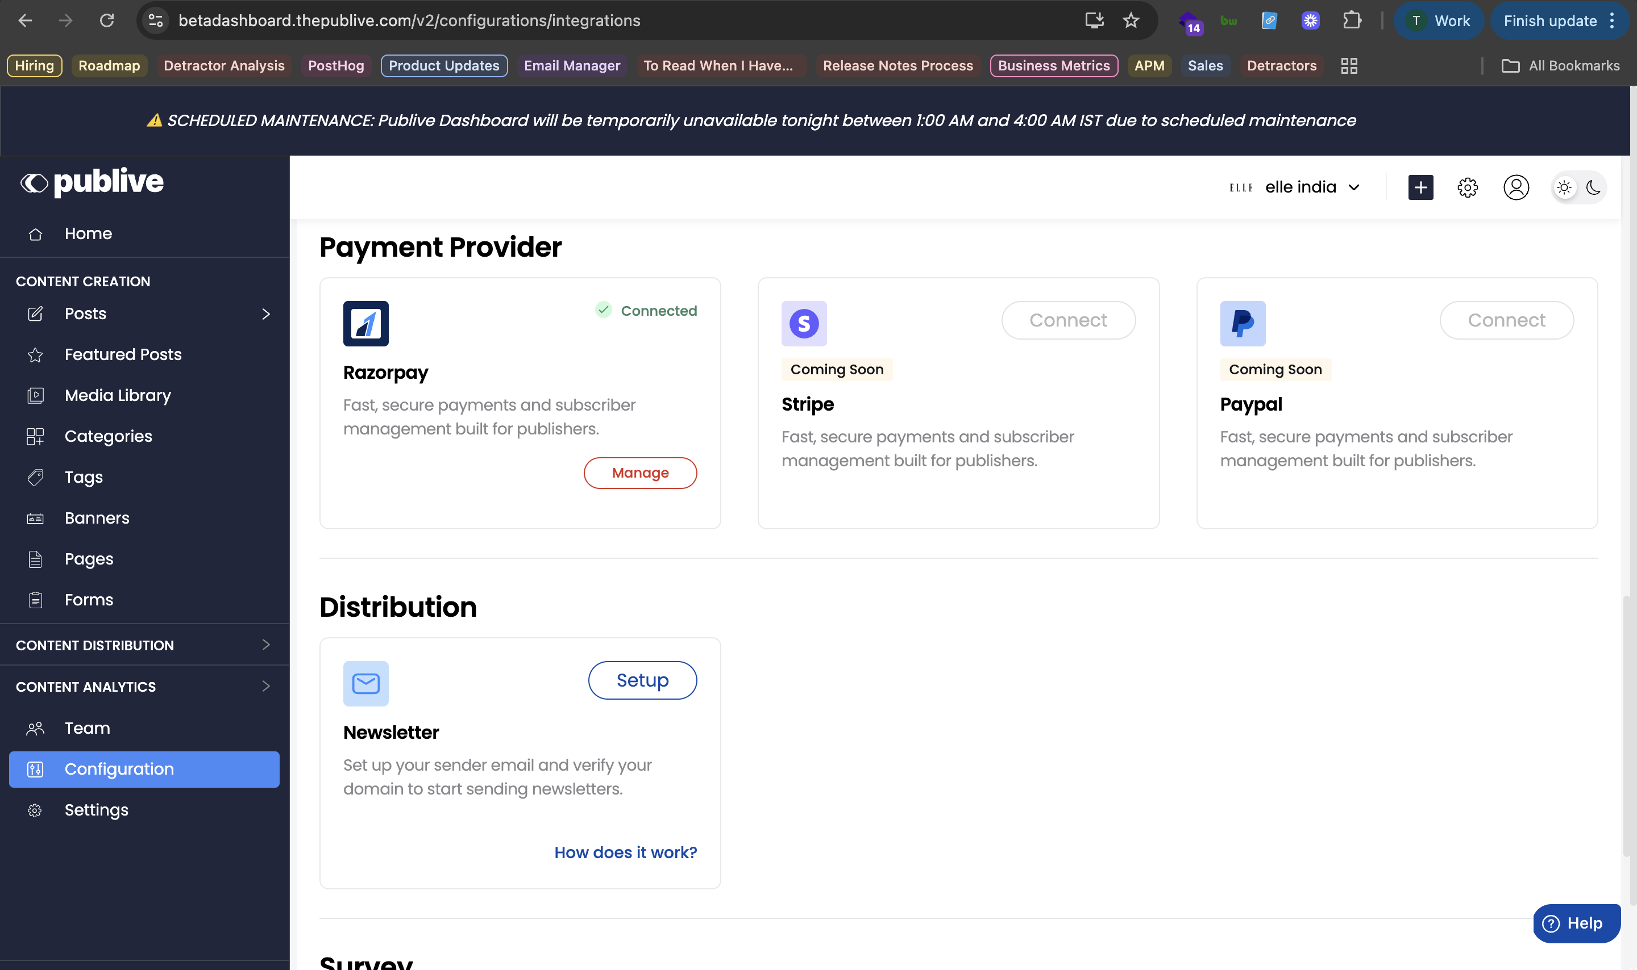Click the Razorpay logo icon
Screen dimensions: 1637x970
point(365,324)
